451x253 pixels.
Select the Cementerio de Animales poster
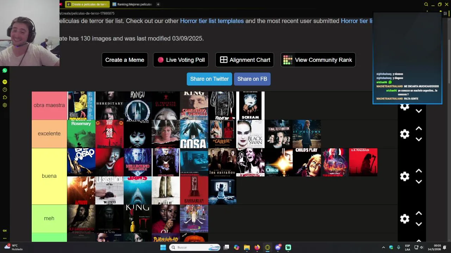click(194, 106)
